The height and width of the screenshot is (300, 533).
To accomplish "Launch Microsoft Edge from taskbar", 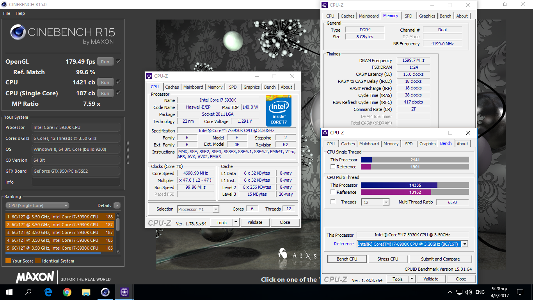I will tap(48, 292).
